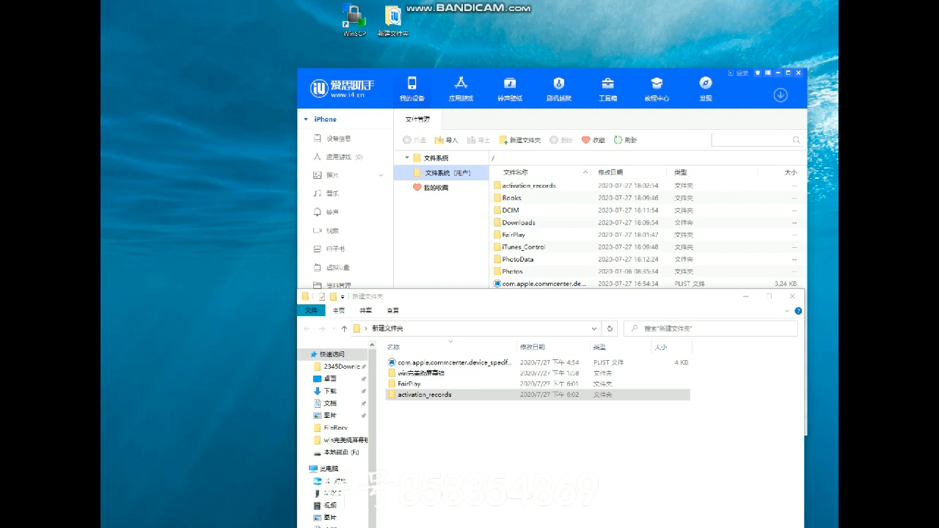Click New Folder in i4 file toolbar

coord(520,139)
